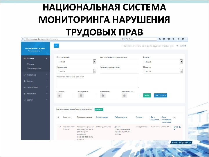
Task: Click the Монитор column header in table
Action: pos(67,117)
